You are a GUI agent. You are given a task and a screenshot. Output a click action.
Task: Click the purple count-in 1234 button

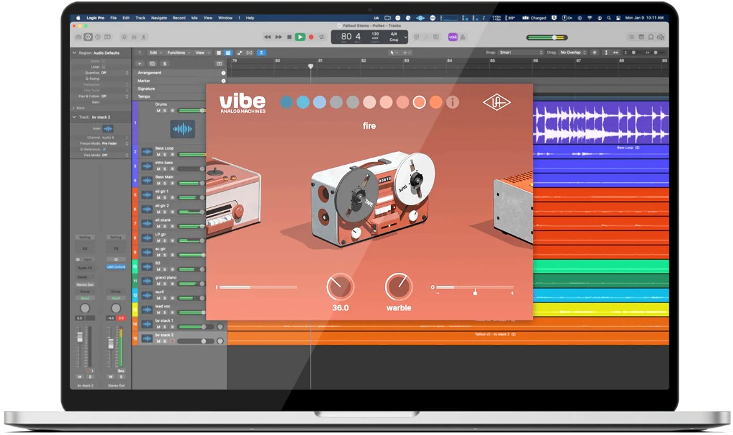(452, 37)
